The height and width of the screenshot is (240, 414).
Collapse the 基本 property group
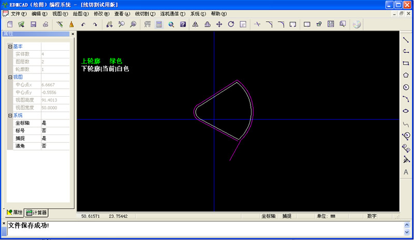click(10, 47)
